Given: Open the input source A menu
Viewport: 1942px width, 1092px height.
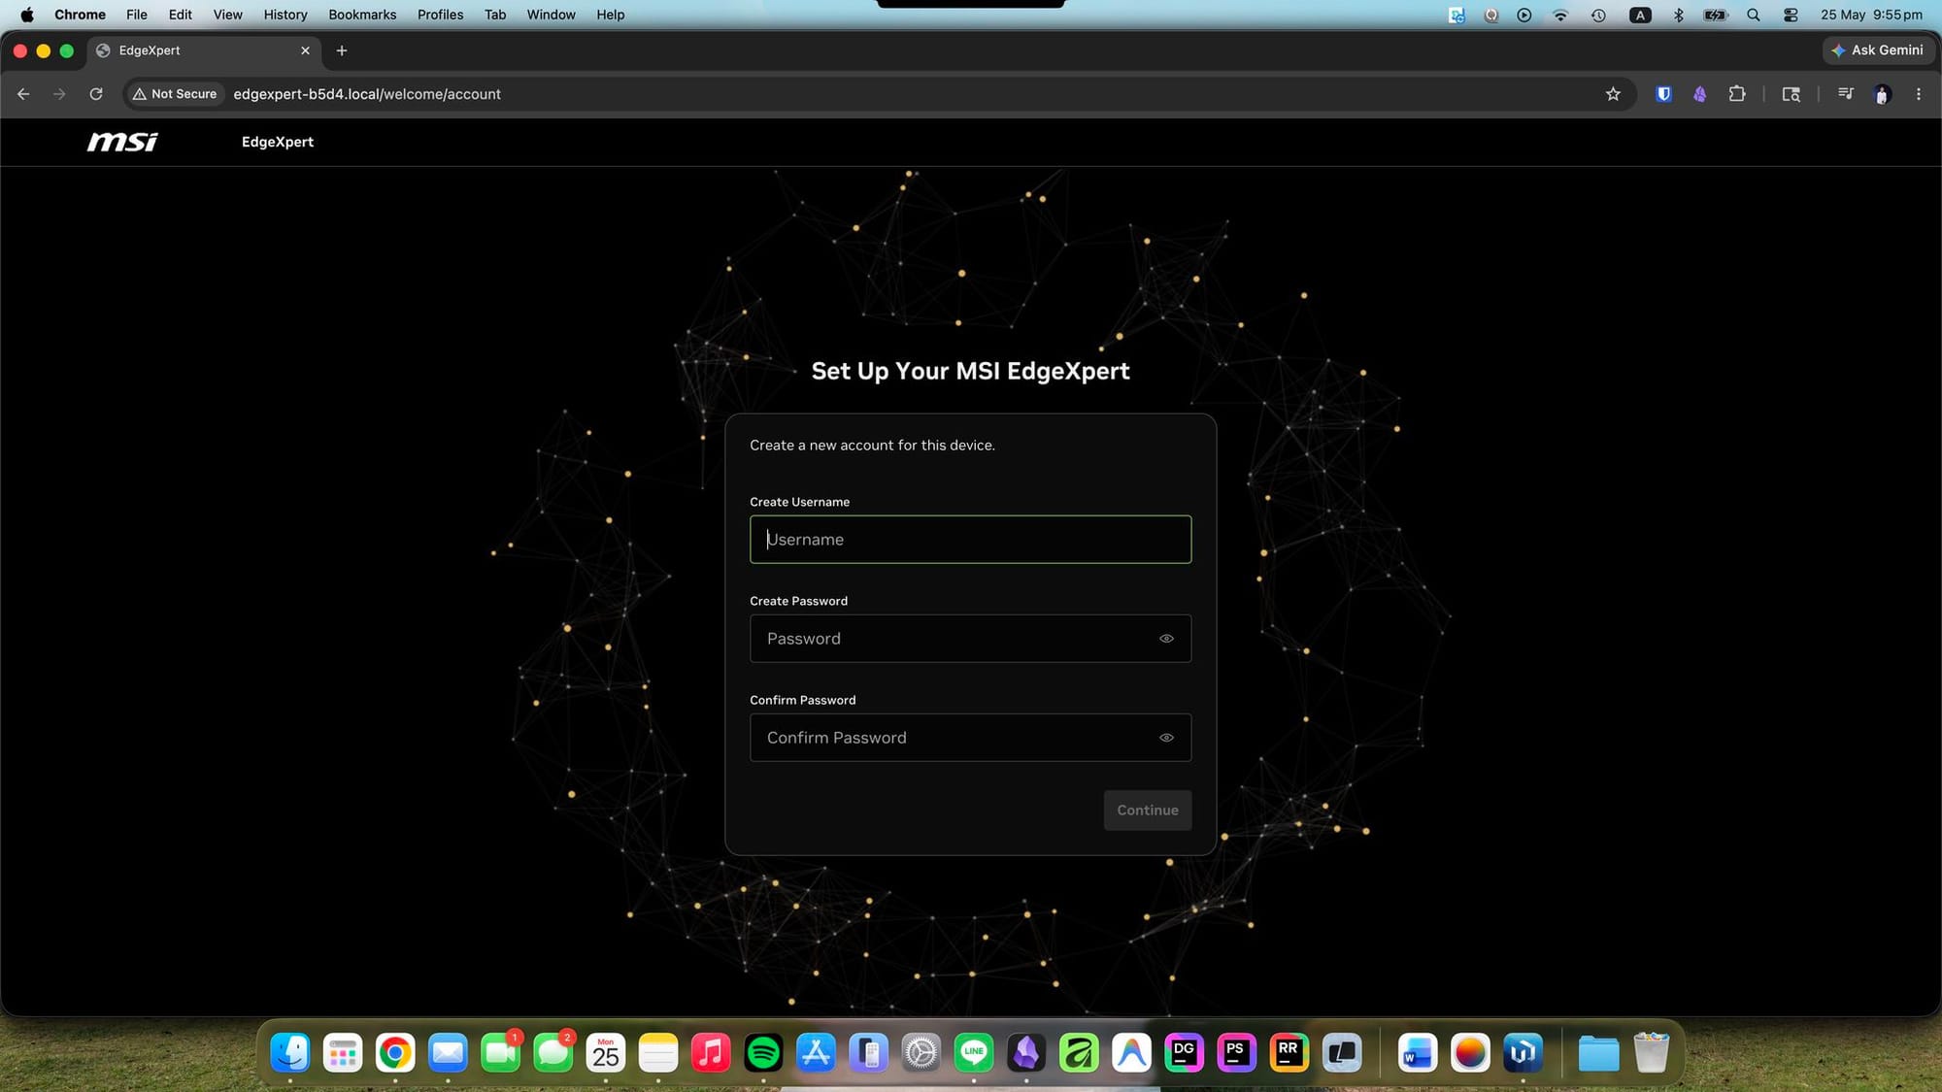Looking at the screenshot, I should click(x=1640, y=15).
